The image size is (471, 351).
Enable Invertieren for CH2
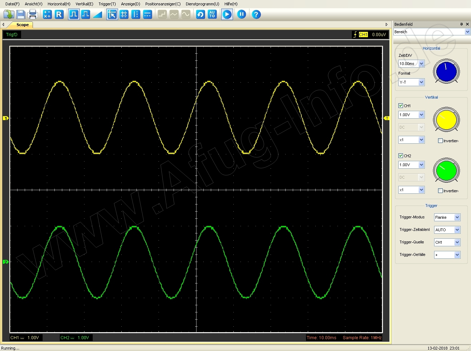tap(440, 191)
